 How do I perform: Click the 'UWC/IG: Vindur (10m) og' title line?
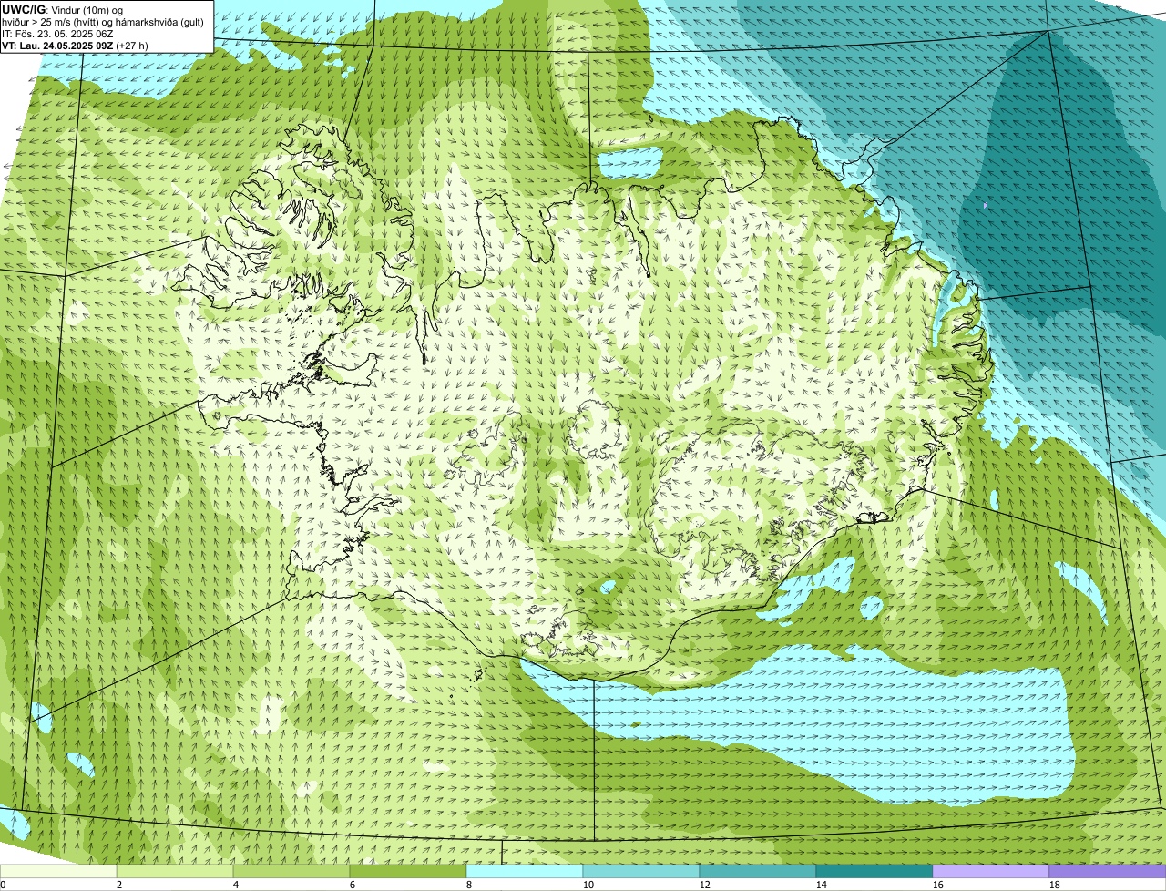pyautogui.click(x=63, y=9)
